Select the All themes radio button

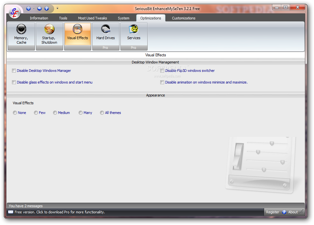pos(102,113)
